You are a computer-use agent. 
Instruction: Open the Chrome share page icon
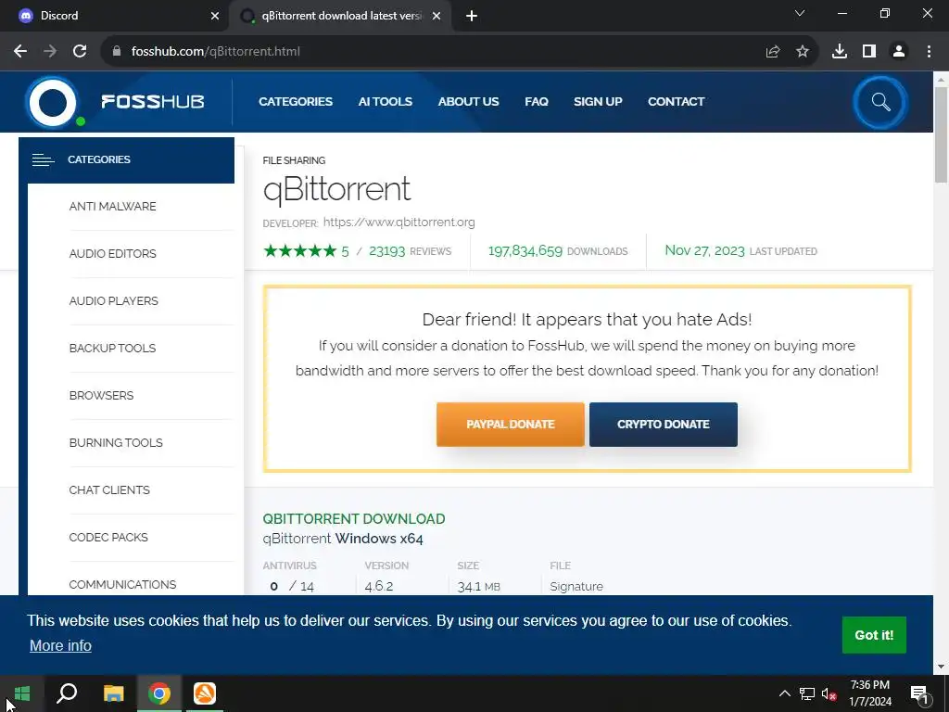773,52
